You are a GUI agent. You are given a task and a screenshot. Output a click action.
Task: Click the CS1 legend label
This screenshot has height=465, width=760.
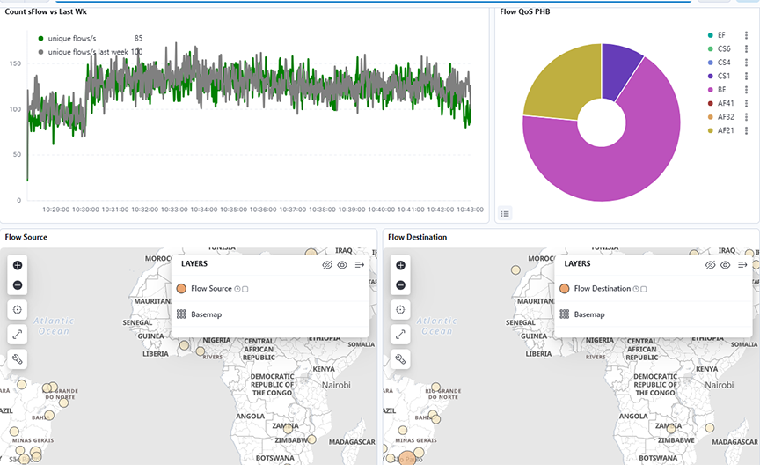pos(724,77)
